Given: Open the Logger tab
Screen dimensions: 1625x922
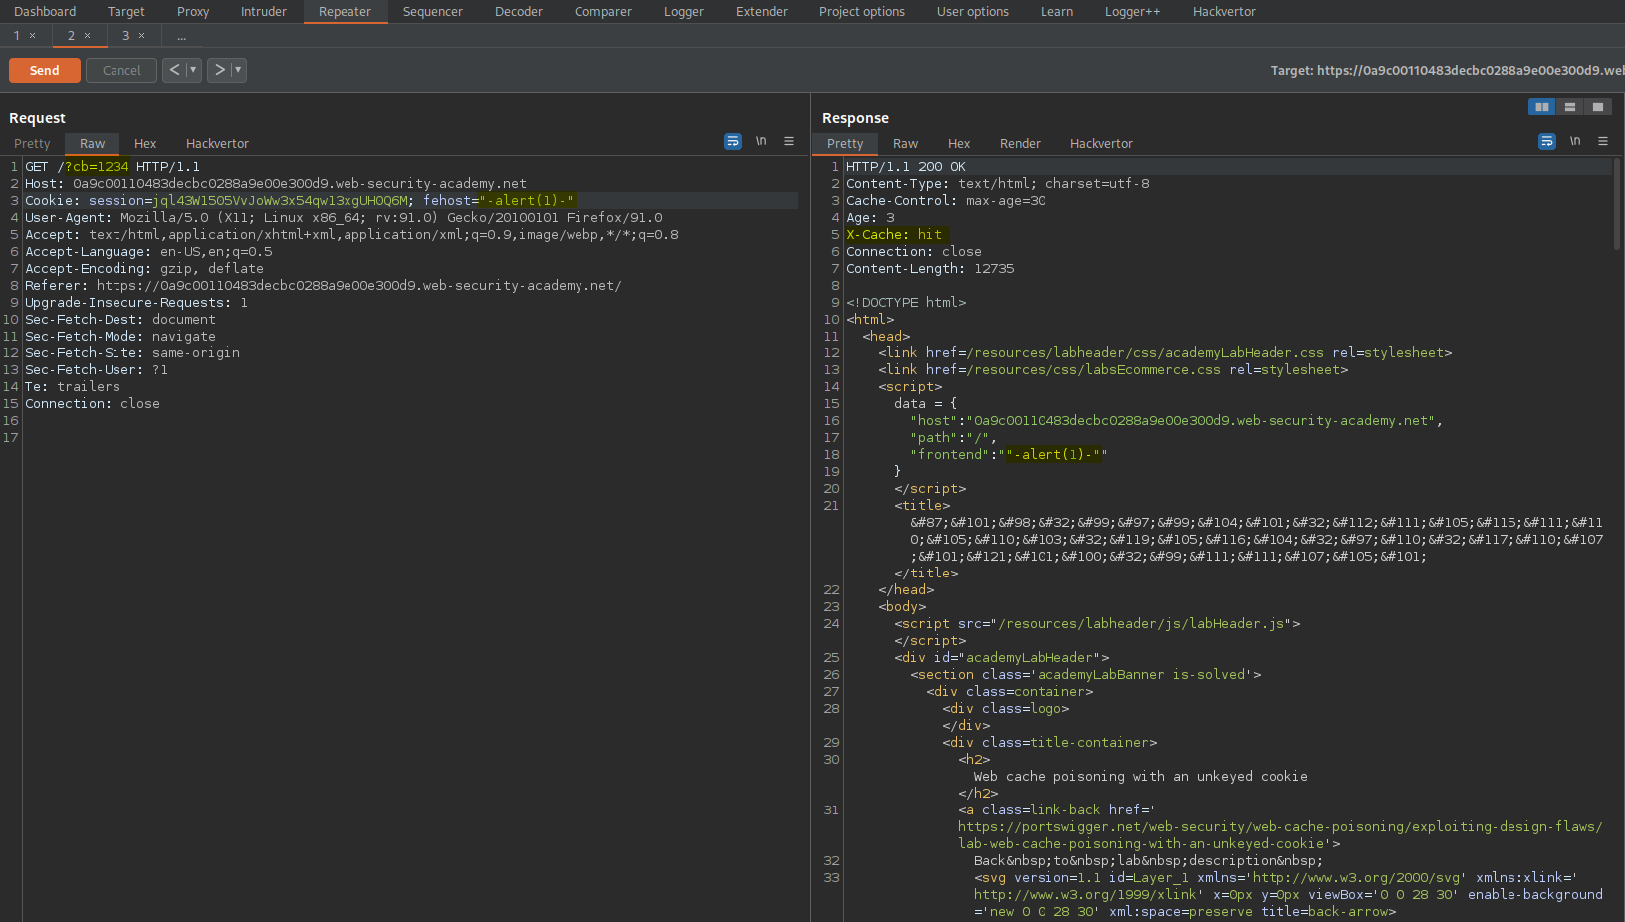Looking at the screenshot, I should pyautogui.click(x=684, y=12).
